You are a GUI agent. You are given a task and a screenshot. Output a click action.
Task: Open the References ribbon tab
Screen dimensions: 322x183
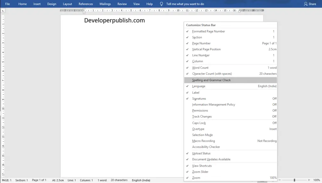86,4
